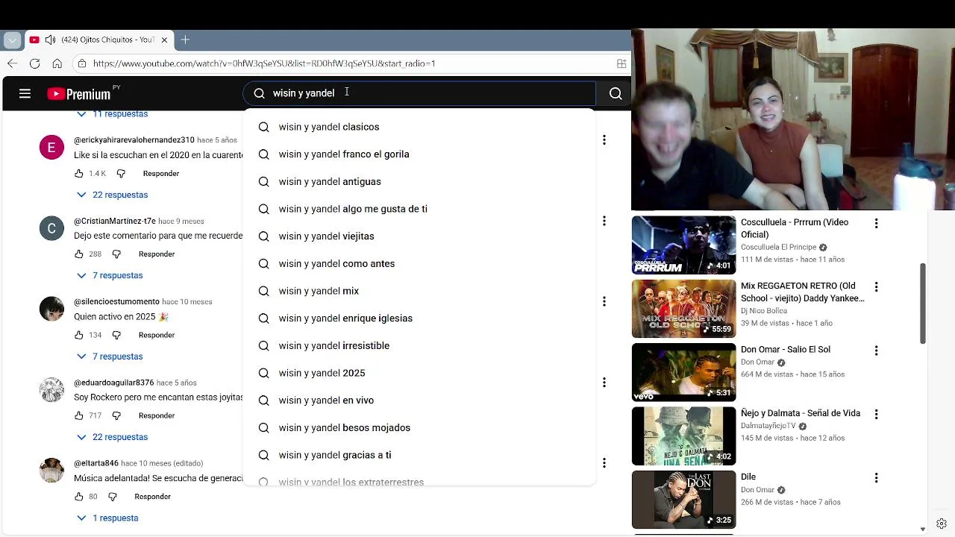The height and width of the screenshot is (537, 955).
Task: Choose suggestion wisin y yandel en vivo
Action: click(x=419, y=401)
